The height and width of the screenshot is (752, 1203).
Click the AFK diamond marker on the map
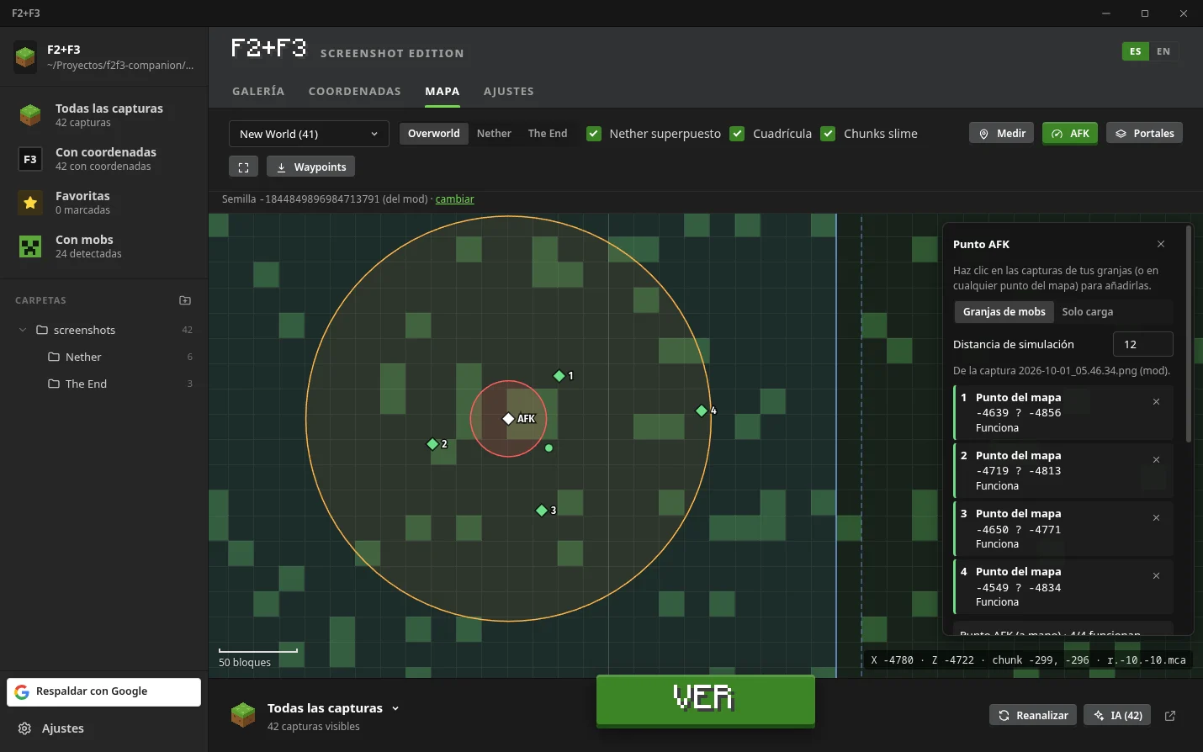[508, 418]
